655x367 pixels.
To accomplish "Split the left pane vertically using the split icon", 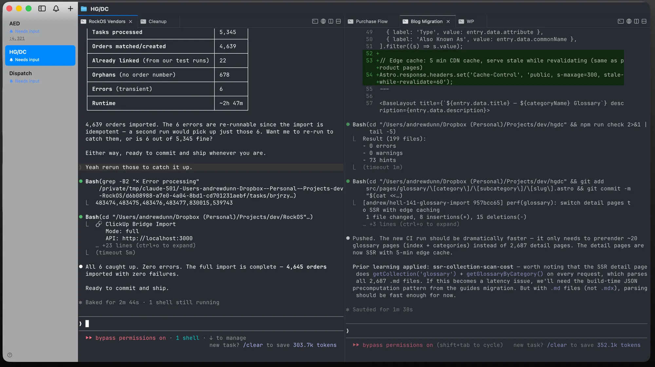I will click(x=331, y=21).
